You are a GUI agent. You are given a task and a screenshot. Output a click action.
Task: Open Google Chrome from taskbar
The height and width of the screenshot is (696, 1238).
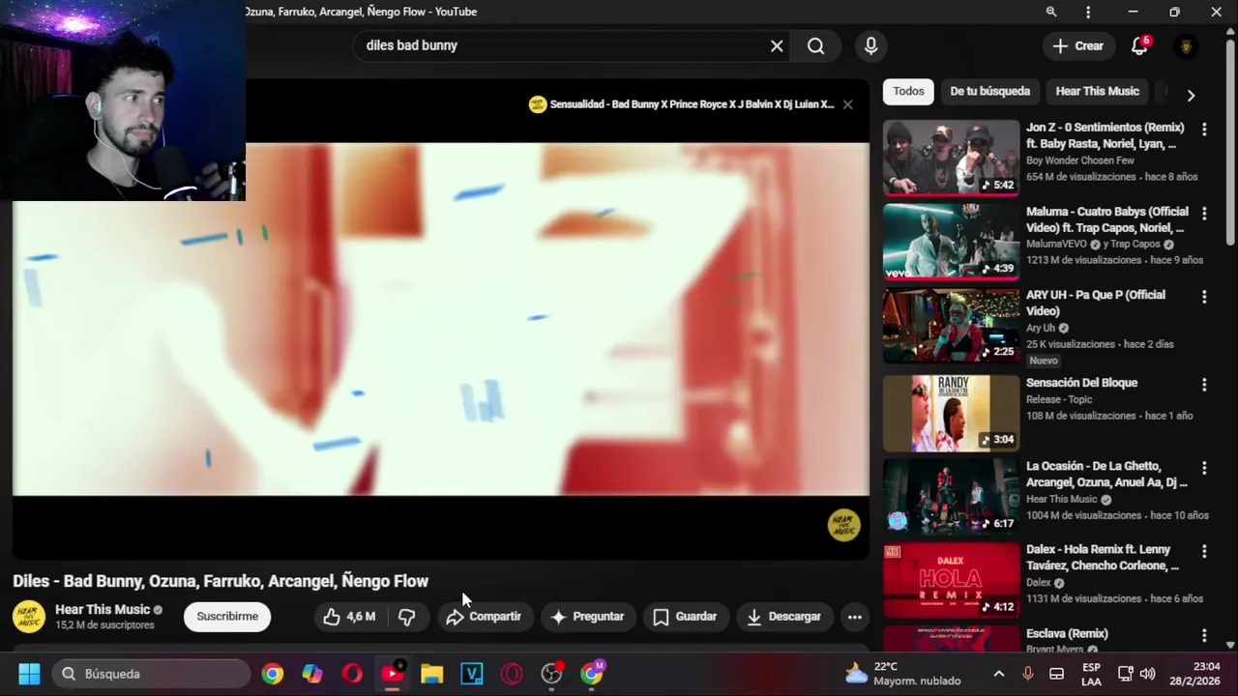273,674
